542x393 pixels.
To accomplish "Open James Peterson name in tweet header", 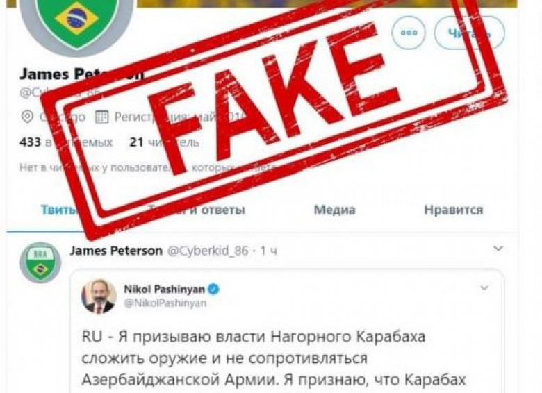I will click(x=116, y=251).
